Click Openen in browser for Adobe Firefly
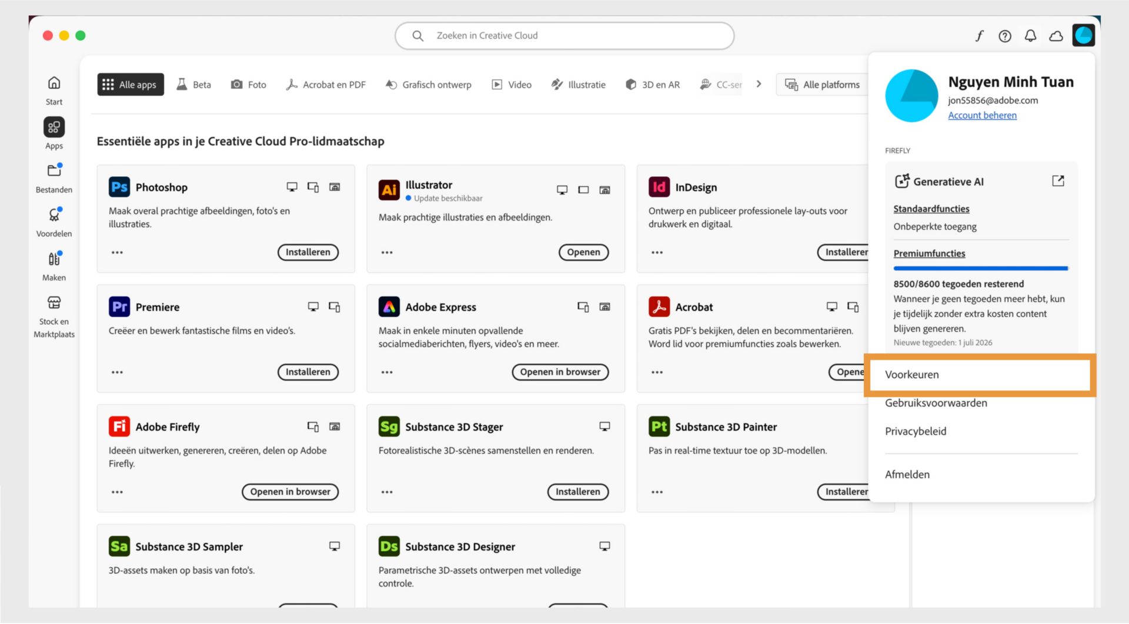Screen dimensions: 1129x624 [290, 492]
